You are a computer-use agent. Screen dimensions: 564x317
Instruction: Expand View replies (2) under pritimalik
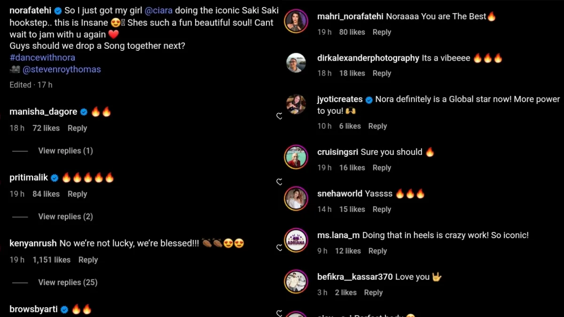coord(65,216)
